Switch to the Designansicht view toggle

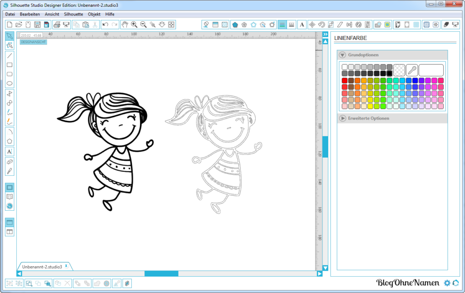[x=32, y=41]
